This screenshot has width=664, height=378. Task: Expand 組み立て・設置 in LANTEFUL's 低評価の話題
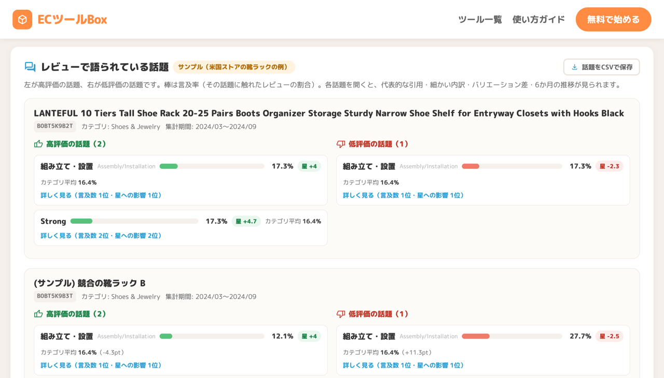click(x=369, y=166)
